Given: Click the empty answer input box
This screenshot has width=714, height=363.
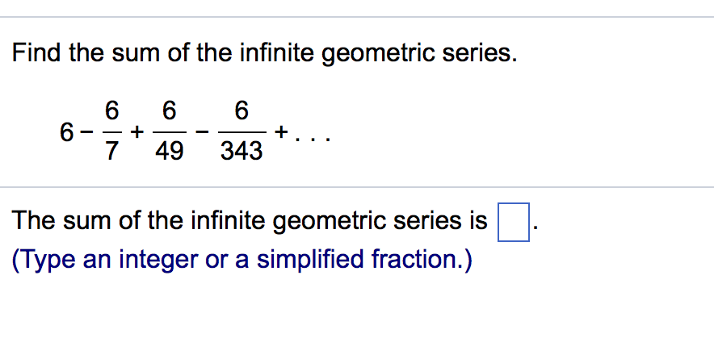Looking at the screenshot, I should tap(511, 223).
